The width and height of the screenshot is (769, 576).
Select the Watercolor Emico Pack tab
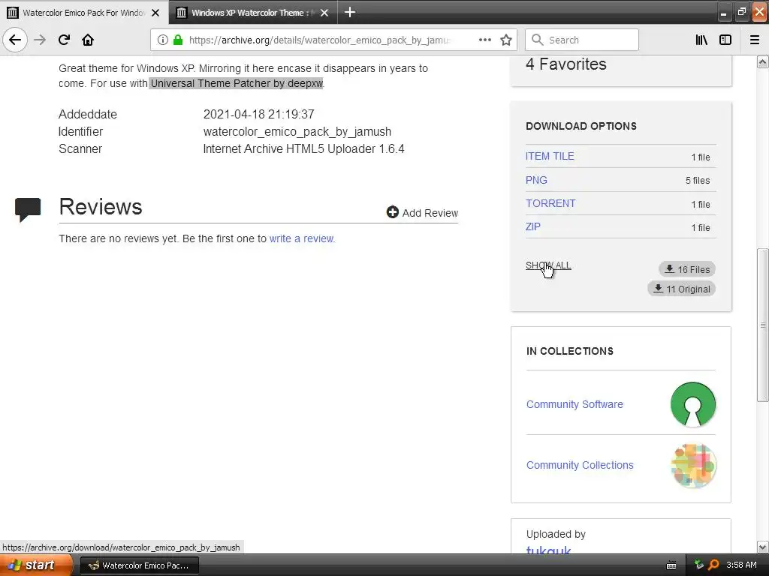(84, 13)
